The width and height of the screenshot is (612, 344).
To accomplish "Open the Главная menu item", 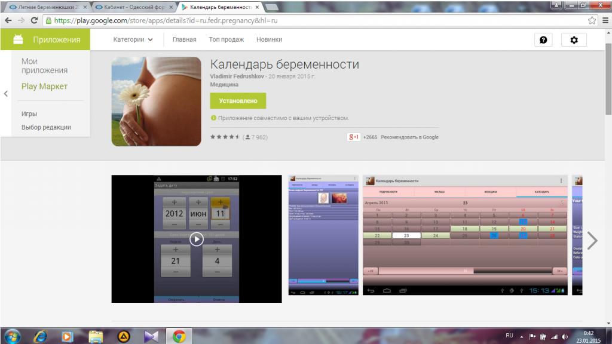I will coord(184,40).
